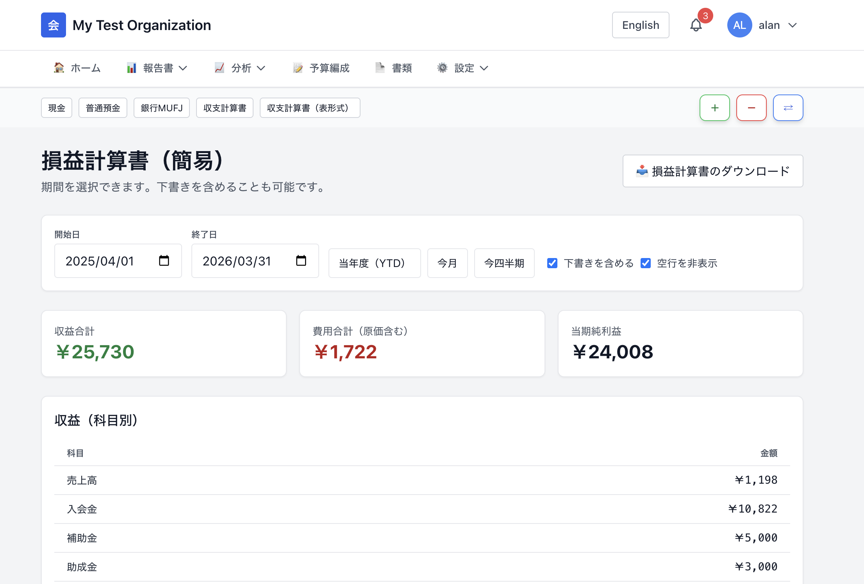
Task: Open the 書類 menu item
Action: (x=394, y=68)
